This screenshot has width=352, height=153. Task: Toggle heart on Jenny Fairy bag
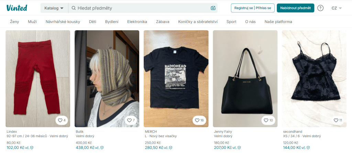pyautogui.click(x=268, y=120)
